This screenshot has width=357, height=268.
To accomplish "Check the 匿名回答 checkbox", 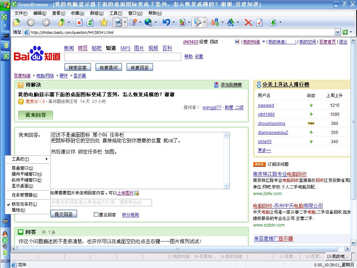I will [x=96, y=215].
